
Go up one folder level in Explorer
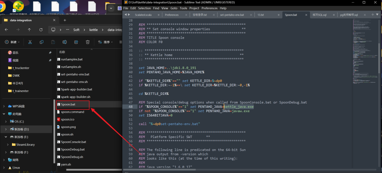tap(29, 30)
